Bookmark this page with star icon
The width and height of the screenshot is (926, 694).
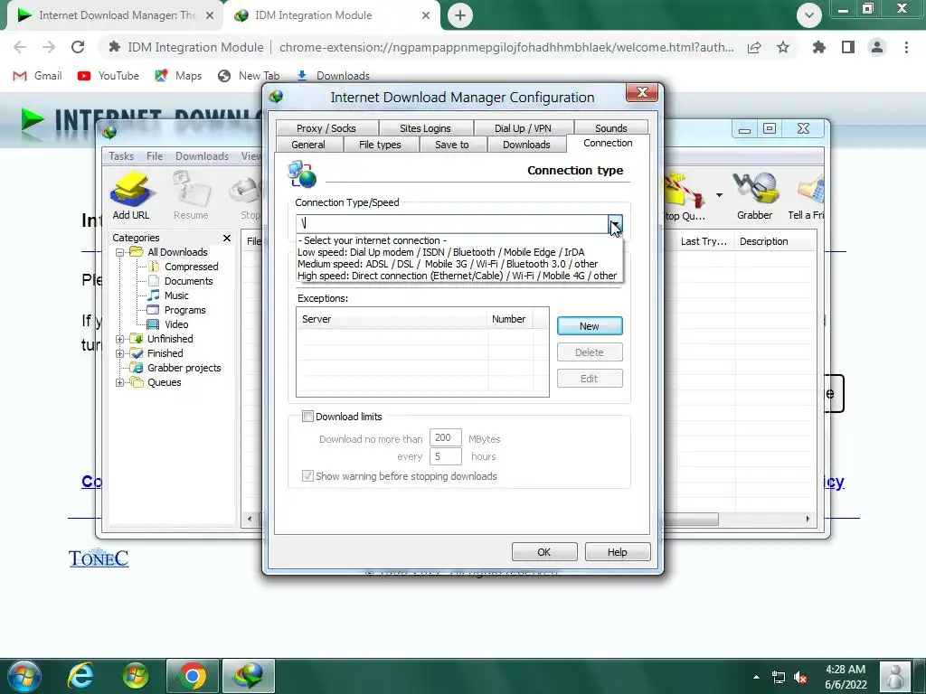pyautogui.click(x=783, y=47)
